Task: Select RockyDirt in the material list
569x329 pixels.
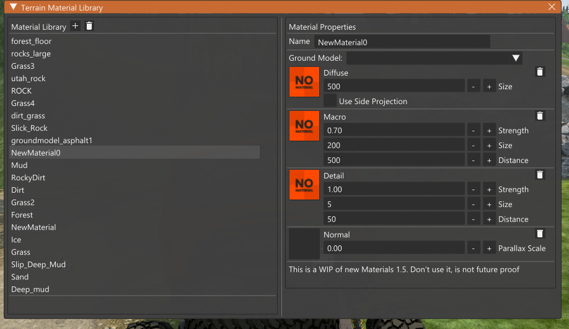Action: [135, 177]
